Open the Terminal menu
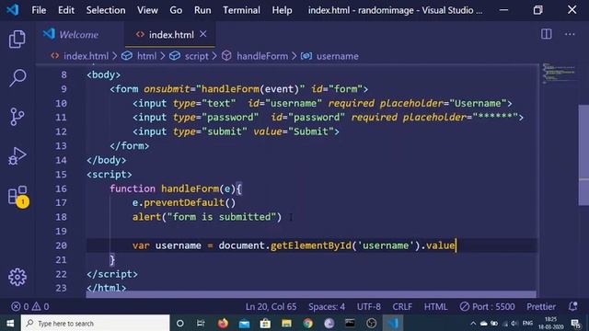589x331 pixels. point(241,10)
